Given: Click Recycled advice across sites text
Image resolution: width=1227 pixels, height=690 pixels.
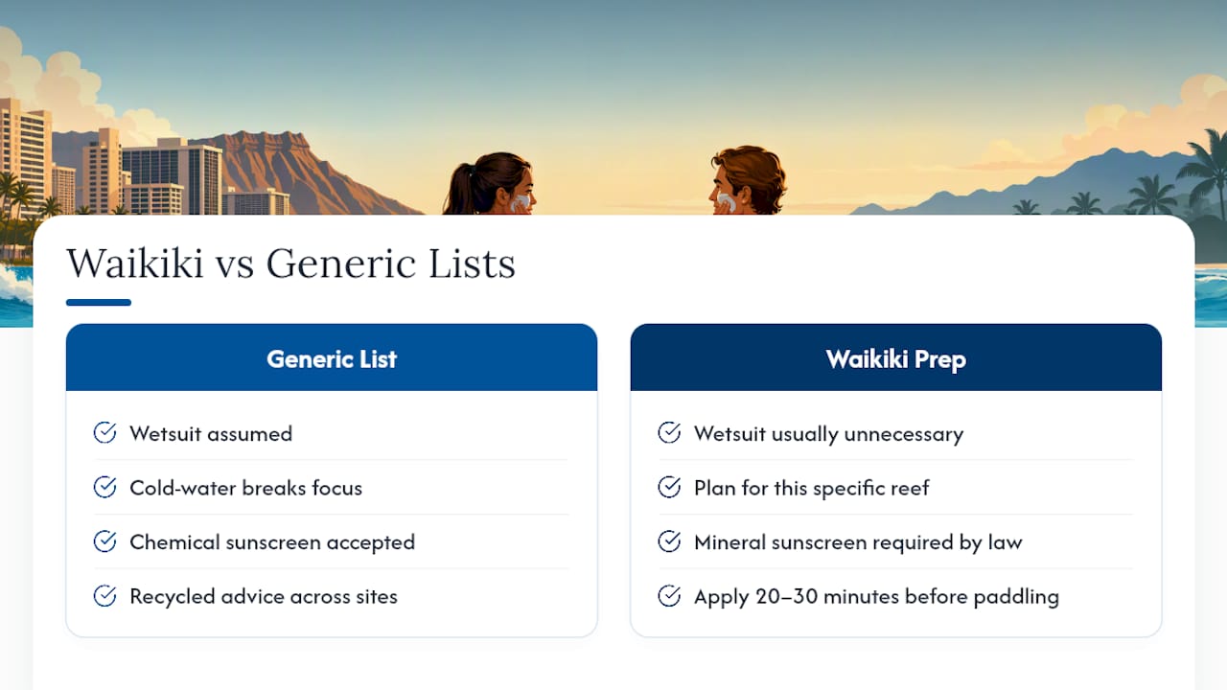Looking at the screenshot, I should pos(264,596).
